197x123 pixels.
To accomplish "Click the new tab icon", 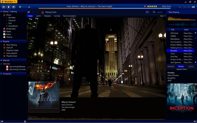I will pos(29,12).
